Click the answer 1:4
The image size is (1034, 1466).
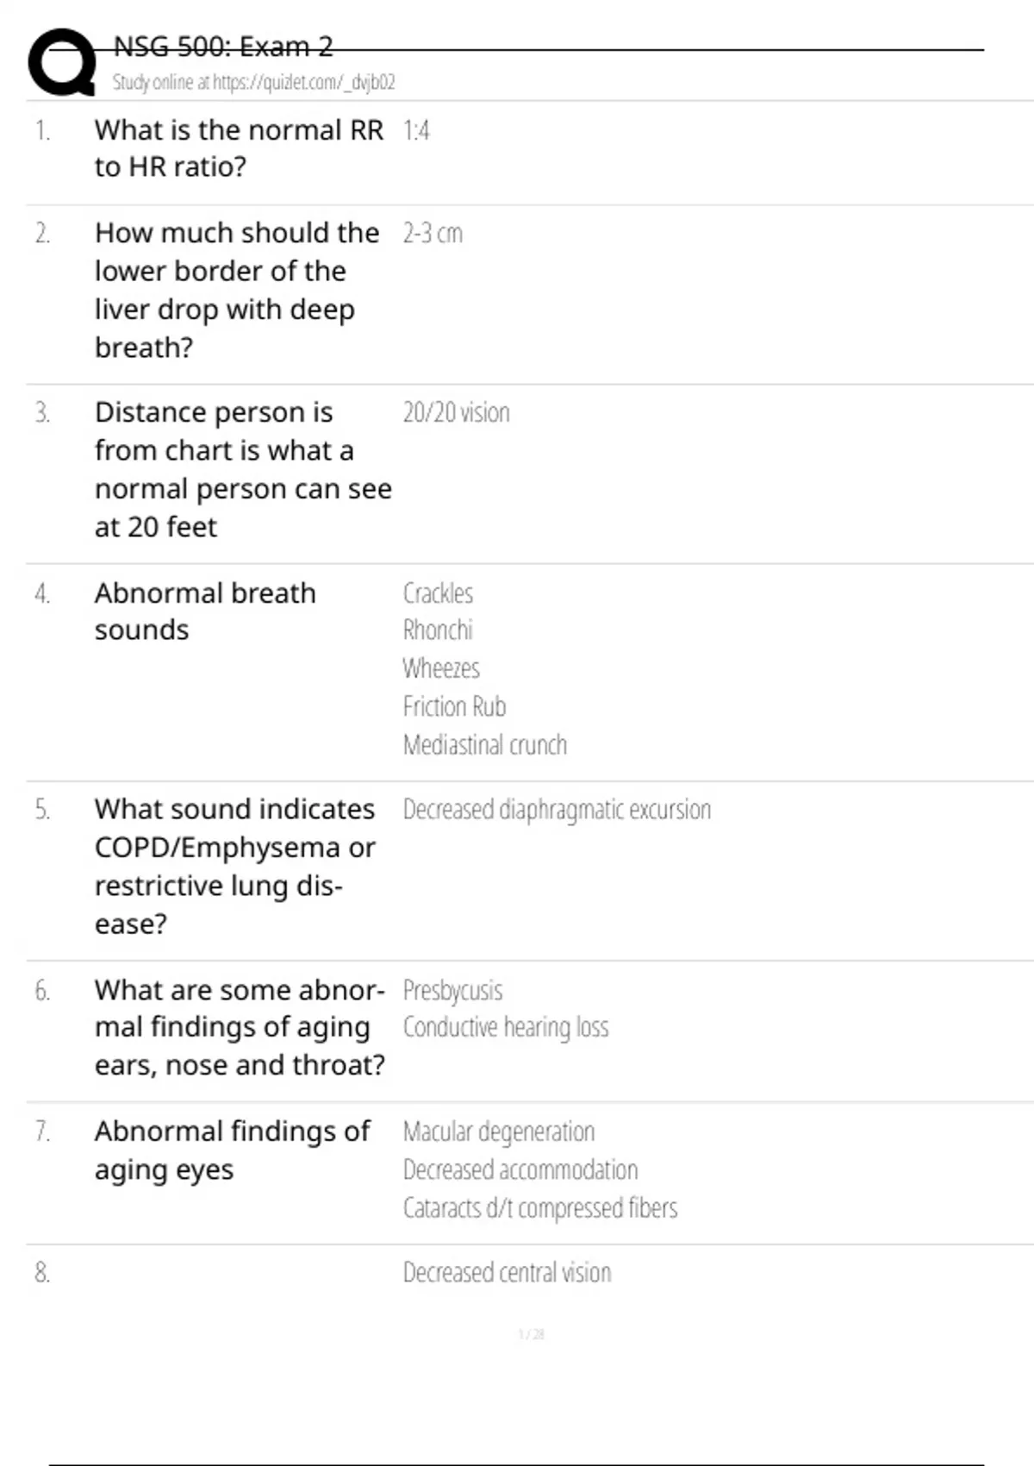[416, 131]
